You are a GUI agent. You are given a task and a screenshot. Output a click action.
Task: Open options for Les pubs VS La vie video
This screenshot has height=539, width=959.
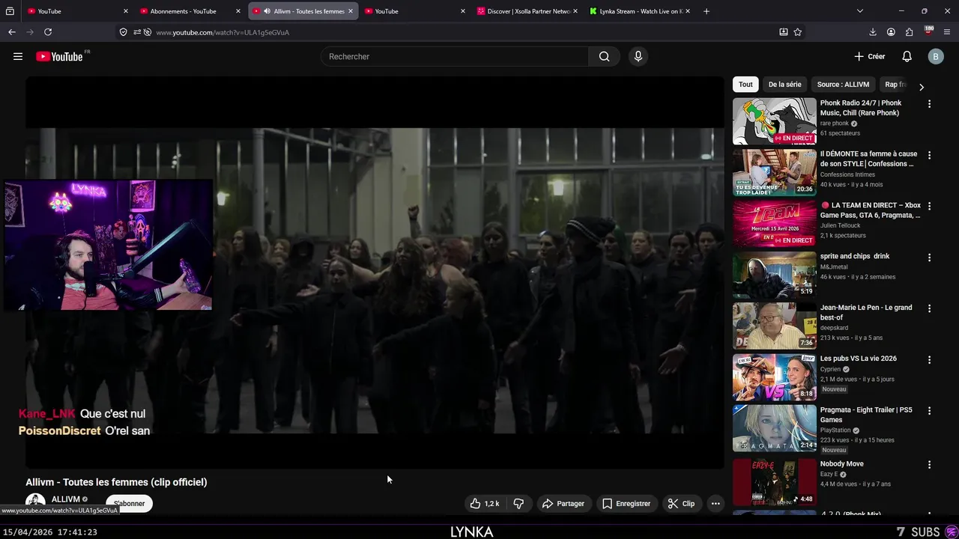pos(929,359)
